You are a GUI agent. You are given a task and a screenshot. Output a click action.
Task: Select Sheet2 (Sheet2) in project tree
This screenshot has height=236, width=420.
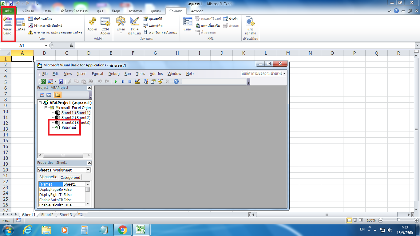click(x=76, y=118)
